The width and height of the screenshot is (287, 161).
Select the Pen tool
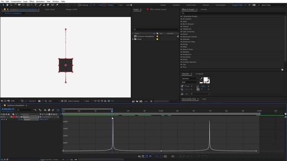pyautogui.click(x=32, y=5)
